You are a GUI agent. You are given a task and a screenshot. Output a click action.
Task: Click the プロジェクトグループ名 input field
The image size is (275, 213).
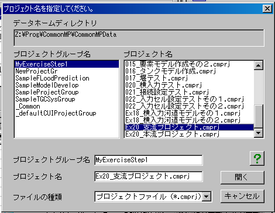coord(149,160)
